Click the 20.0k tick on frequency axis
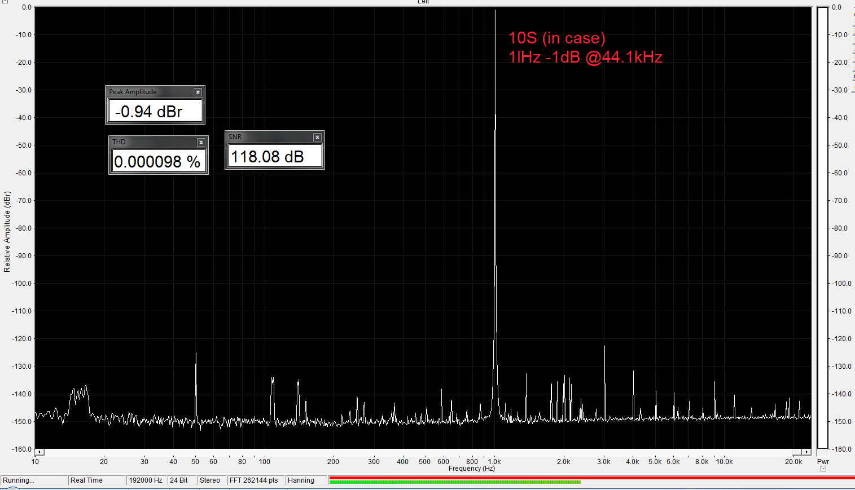855x490 pixels. pyautogui.click(x=793, y=461)
